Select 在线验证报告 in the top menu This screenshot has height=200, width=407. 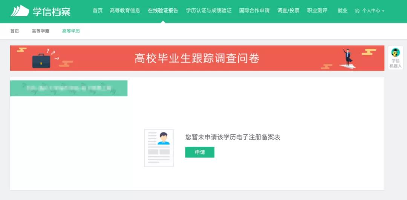pos(163,11)
